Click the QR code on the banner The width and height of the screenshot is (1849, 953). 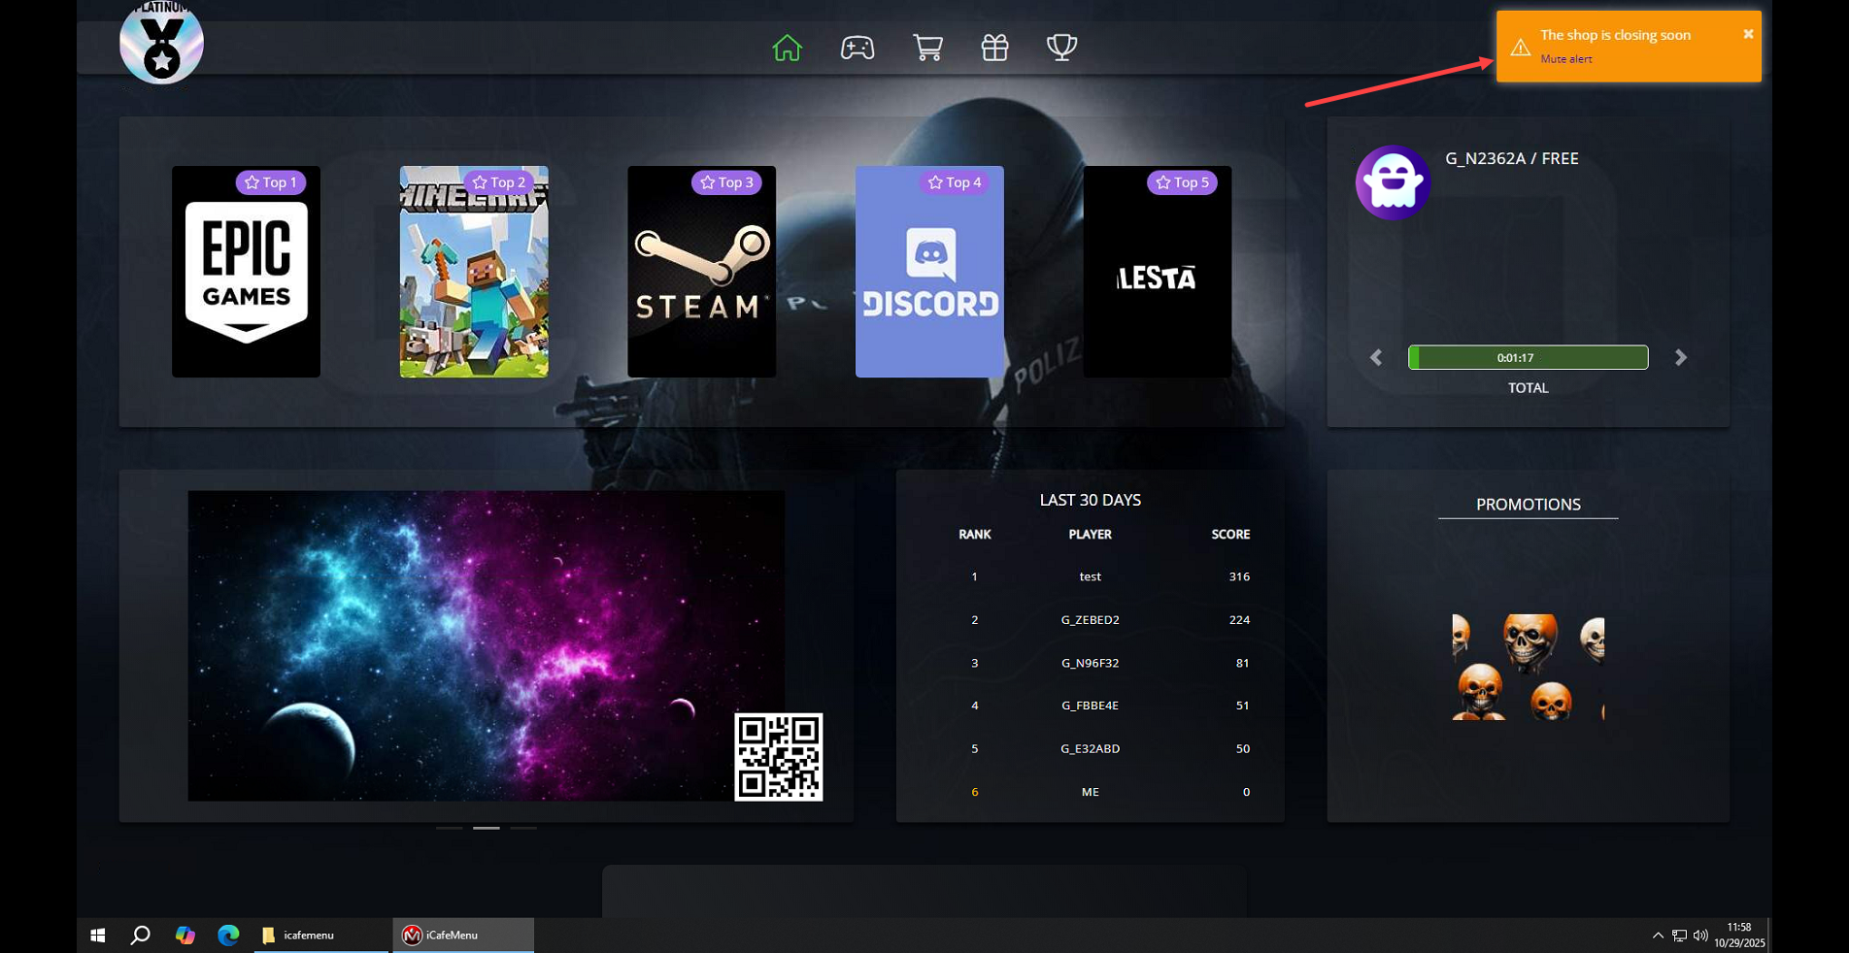[x=779, y=757]
